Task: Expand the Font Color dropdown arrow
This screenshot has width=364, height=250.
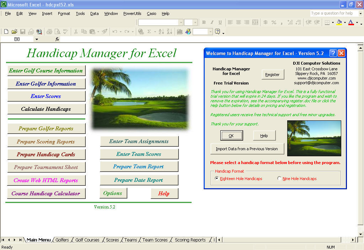Action: 357,22
